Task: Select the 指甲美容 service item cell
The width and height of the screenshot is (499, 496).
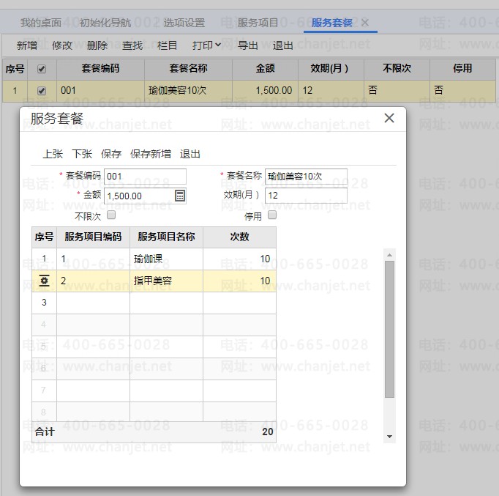Action: coord(166,281)
